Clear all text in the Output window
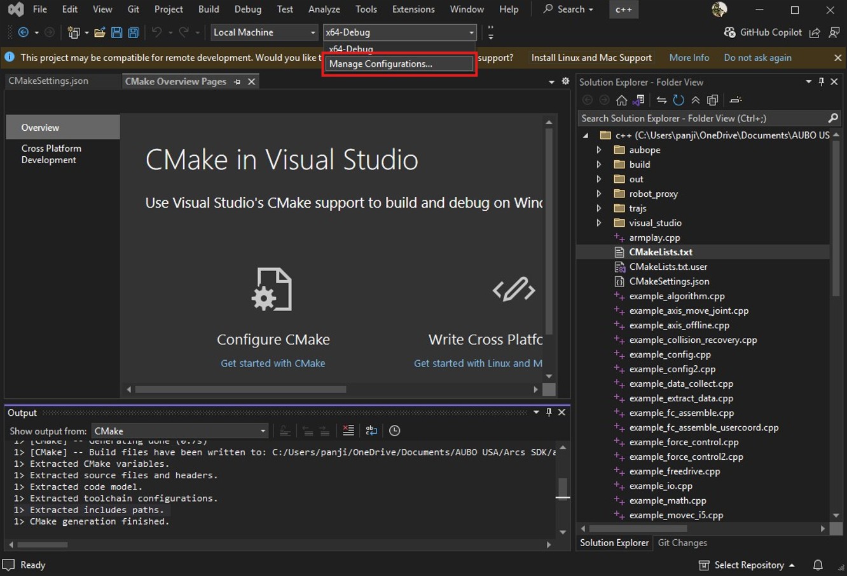Viewport: 847px width, 576px height. 348,431
